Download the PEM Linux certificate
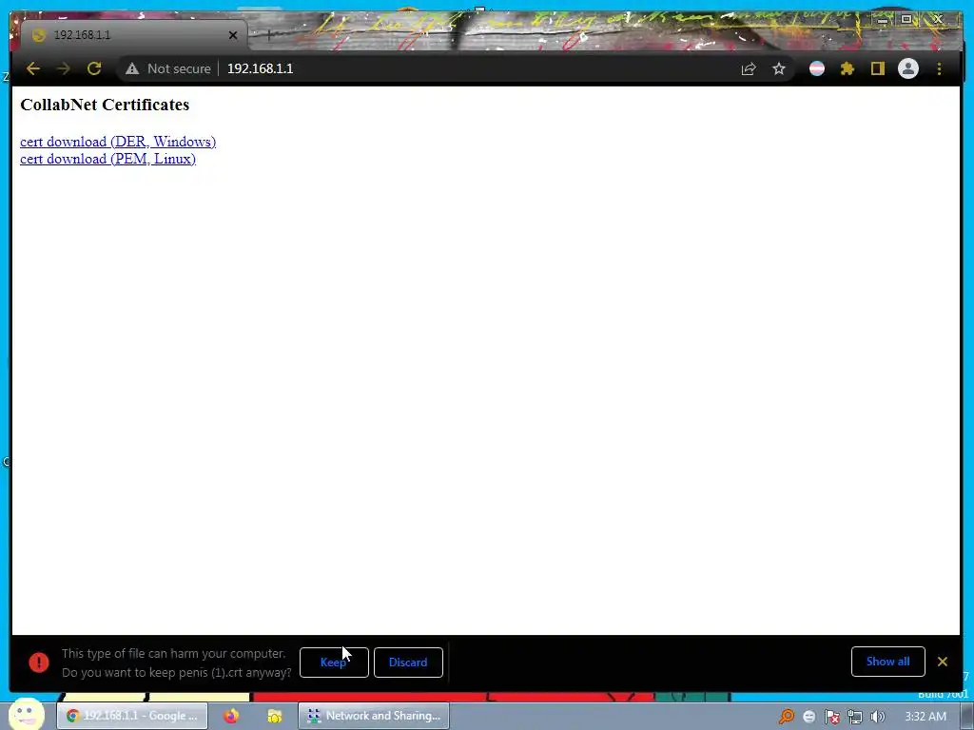The image size is (974, 730). tap(108, 159)
